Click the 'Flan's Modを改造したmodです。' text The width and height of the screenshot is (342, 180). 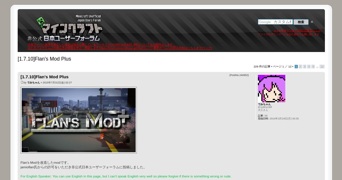(x=45, y=163)
